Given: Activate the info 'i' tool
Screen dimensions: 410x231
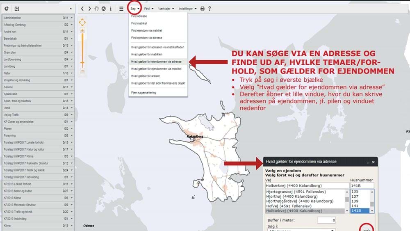Looking at the screenshot, I should tap(110, 9).
